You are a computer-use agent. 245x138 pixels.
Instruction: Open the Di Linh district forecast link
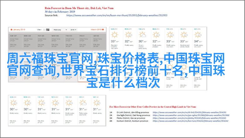tap(189, 112)
